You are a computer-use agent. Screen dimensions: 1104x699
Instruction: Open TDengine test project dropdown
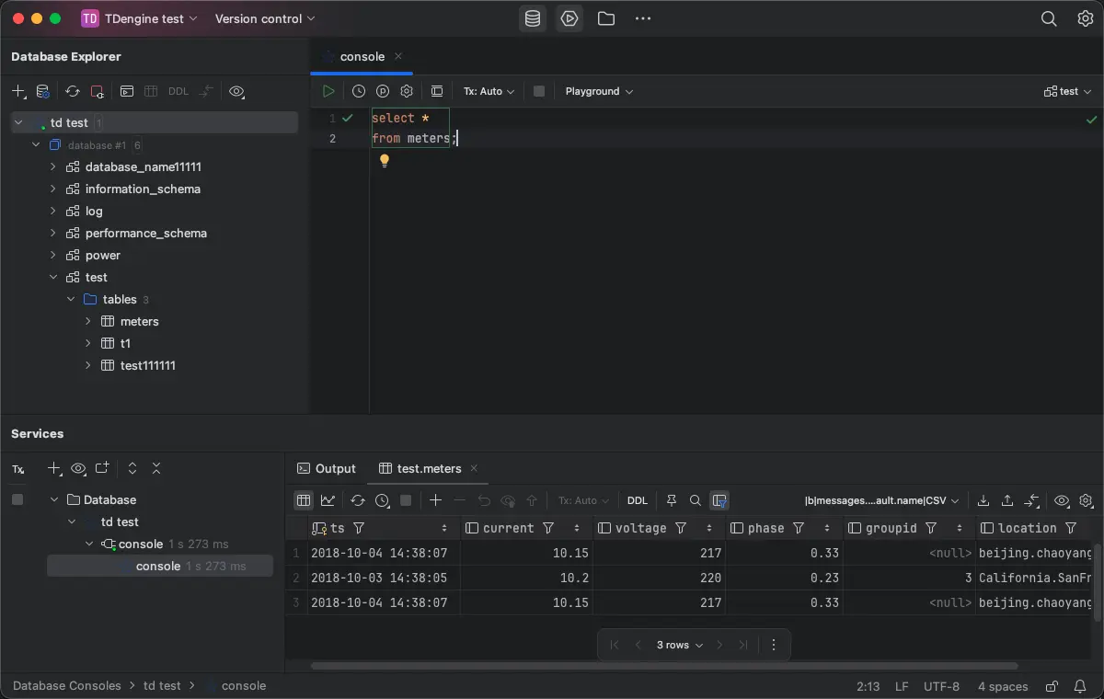pos(140,18)
